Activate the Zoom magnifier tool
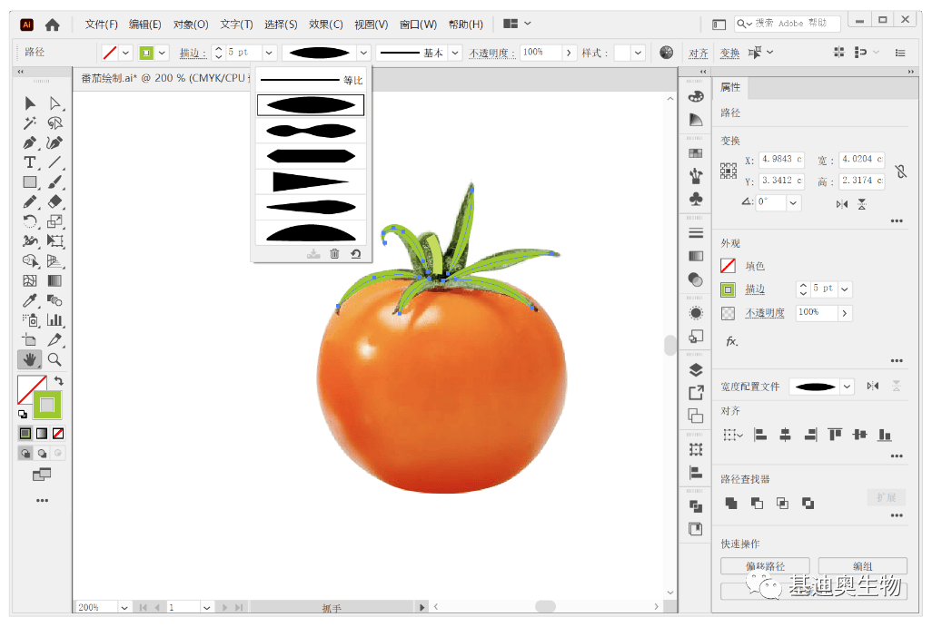Image resolution: width=932 pixels, height=627 pixels. (x=55, y=359)
